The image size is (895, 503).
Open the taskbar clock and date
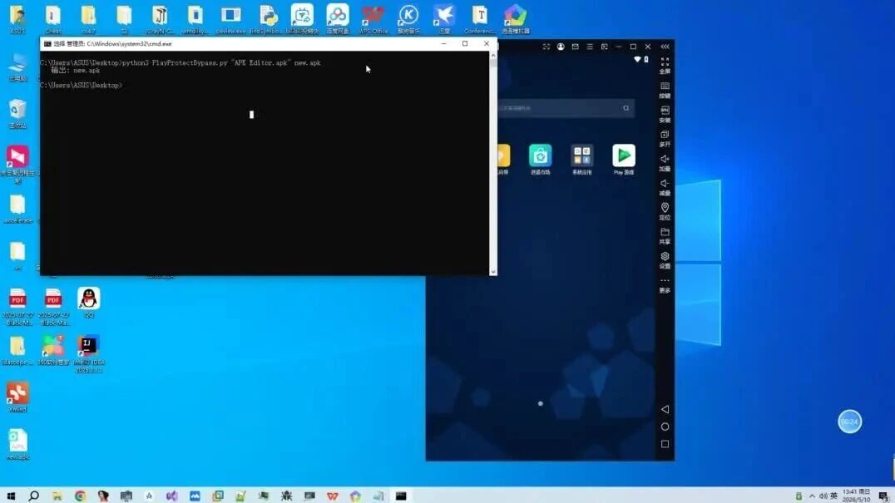click(x=856, y=495)
